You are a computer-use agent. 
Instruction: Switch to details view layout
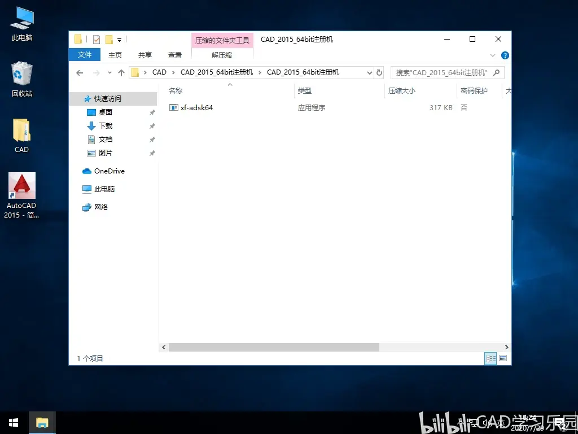tap(491, 358)
